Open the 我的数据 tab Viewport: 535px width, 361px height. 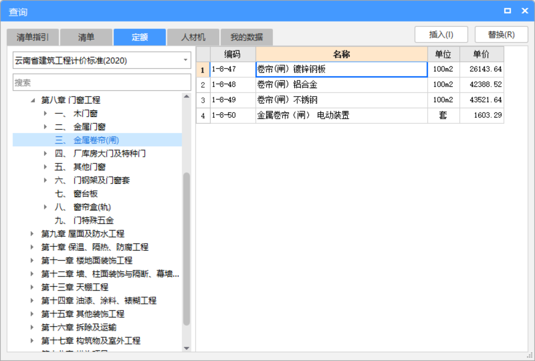point(247,37)
